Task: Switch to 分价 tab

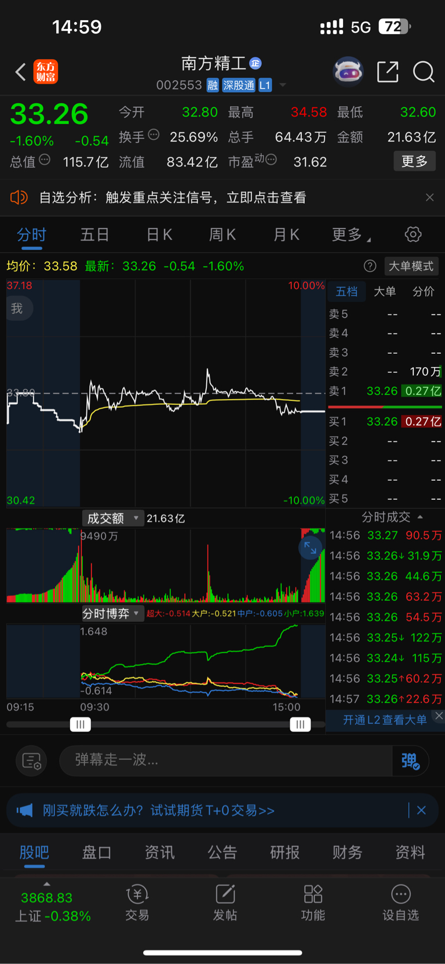Action: 423,291
